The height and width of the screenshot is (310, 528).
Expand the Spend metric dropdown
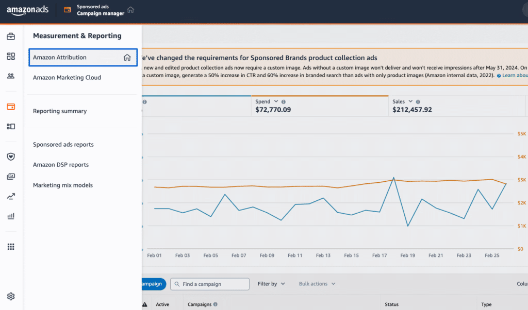tap(276, 102)
